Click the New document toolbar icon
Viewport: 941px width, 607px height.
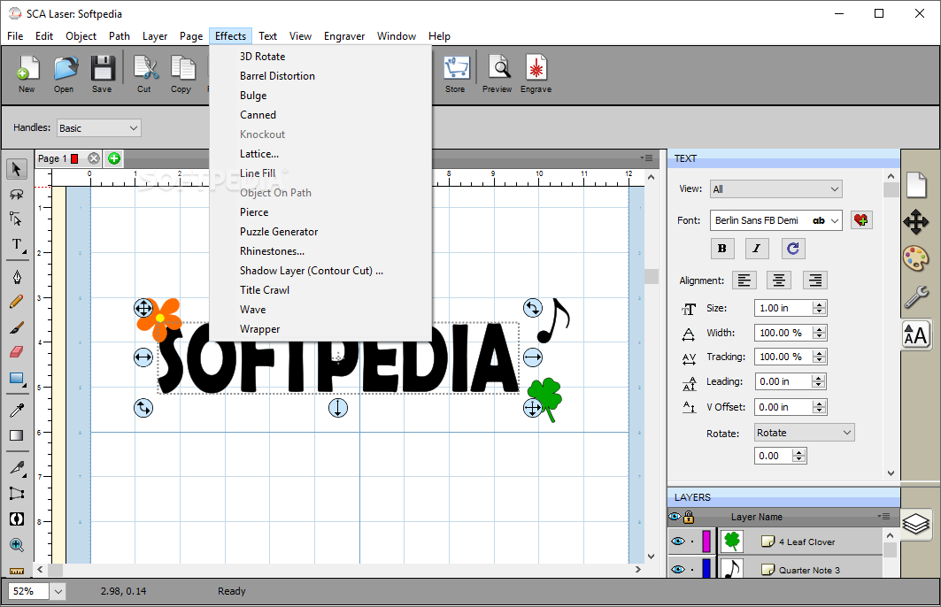[27, 74]
